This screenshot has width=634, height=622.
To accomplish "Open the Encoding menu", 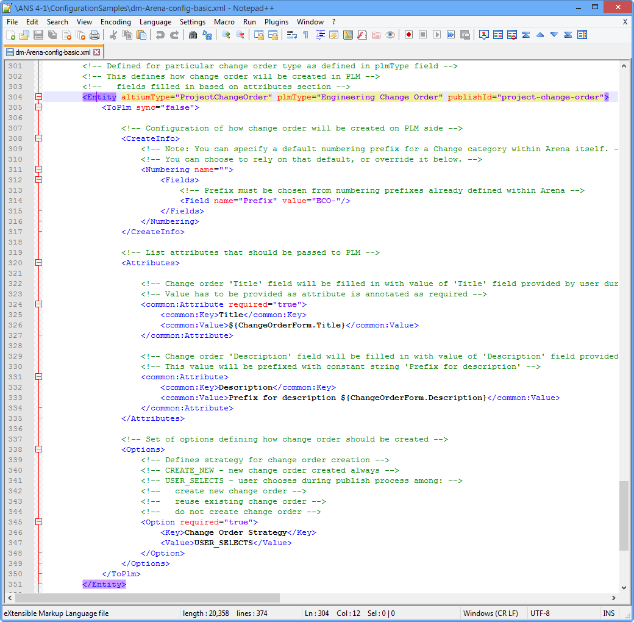I will click(115, 21).
